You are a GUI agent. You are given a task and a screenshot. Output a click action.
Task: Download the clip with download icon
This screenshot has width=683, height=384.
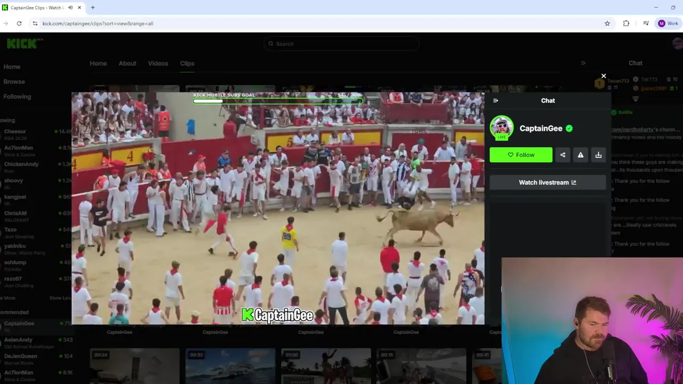pos(598,155)
